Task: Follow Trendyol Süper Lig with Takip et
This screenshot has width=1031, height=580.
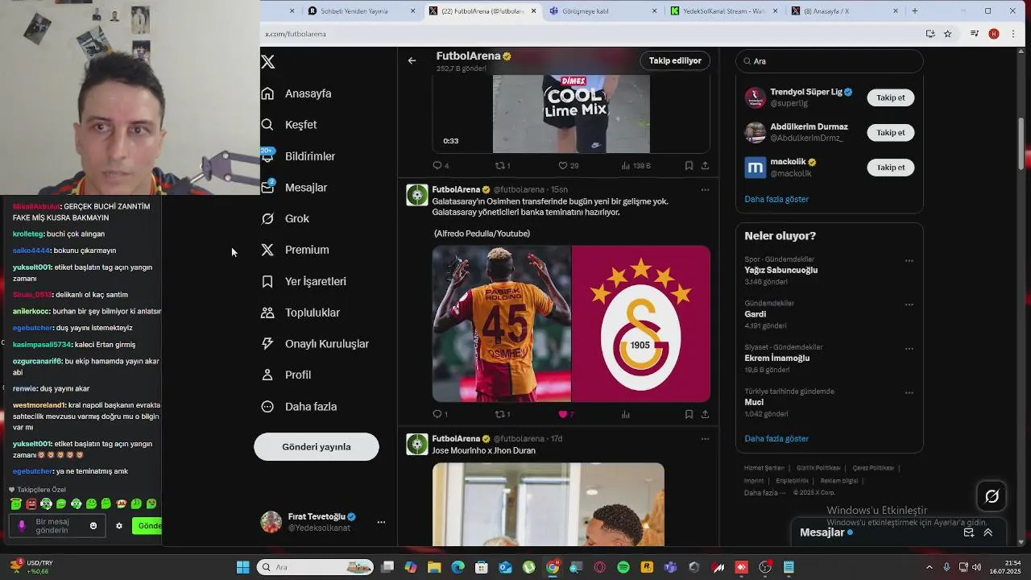Action: [x=890, y=97]
